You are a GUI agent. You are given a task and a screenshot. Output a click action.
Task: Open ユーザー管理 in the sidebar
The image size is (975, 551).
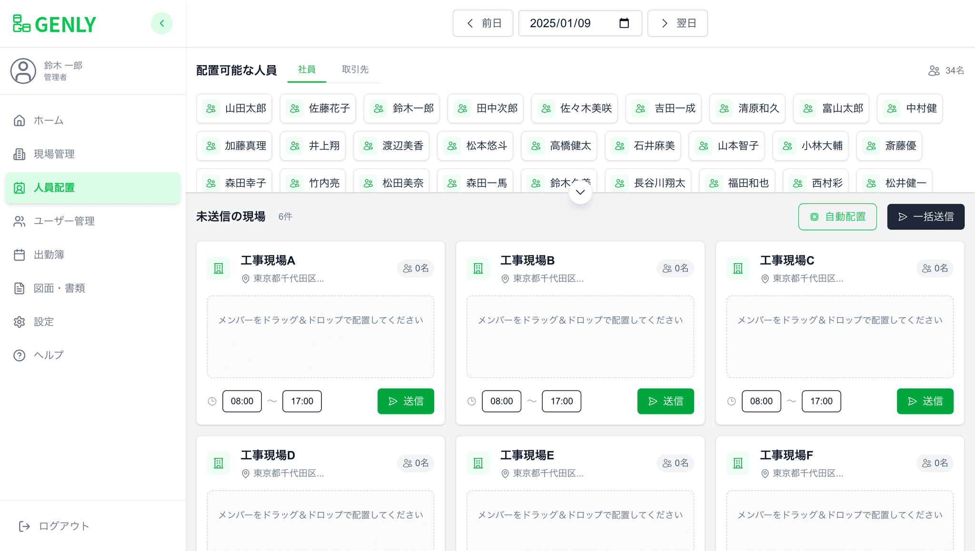coord(64,221)
